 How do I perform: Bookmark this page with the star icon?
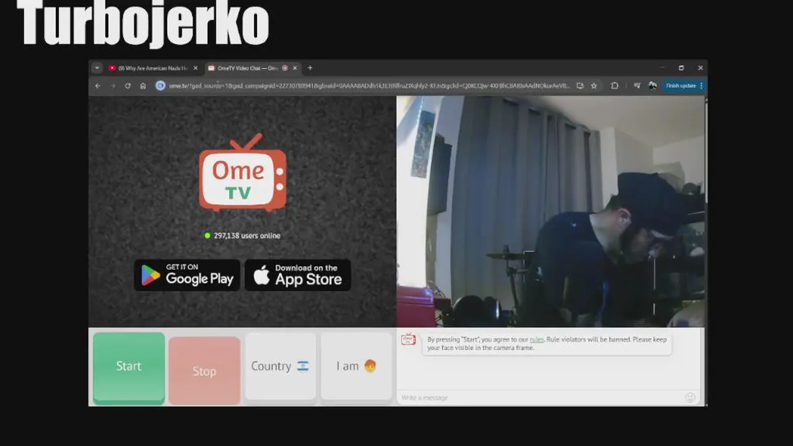coord(594,85)
